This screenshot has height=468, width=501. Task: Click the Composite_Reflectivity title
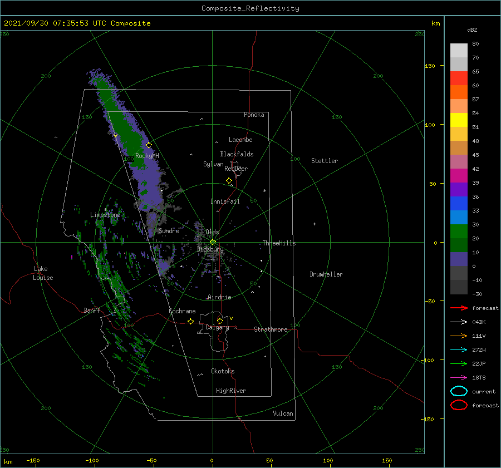[250, 8]
